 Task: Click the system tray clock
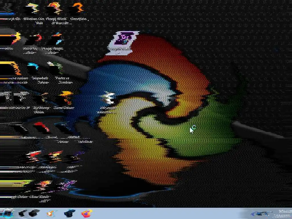[283, 214]
